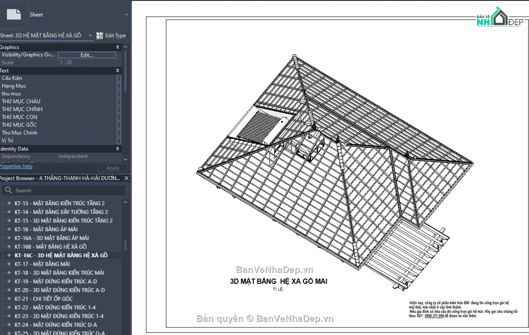Click the Edit Type label
Screen dimensions: 529x335
(x=115, y=35)
